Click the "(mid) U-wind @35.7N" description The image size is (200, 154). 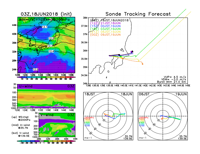click(20, 126)
